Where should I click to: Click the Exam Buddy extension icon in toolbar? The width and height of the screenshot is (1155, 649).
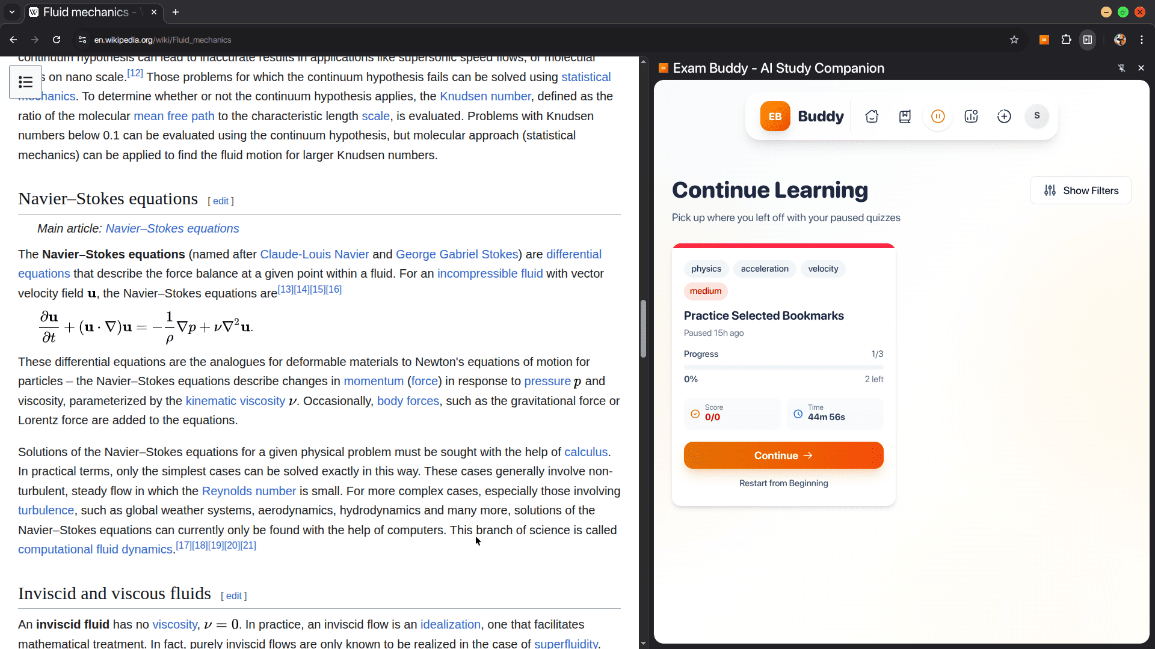coord(1044,40)
